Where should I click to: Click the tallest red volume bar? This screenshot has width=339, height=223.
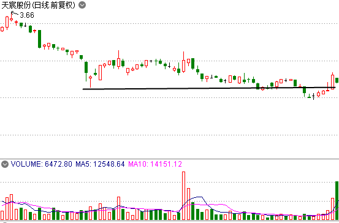[x=183, y=196]
